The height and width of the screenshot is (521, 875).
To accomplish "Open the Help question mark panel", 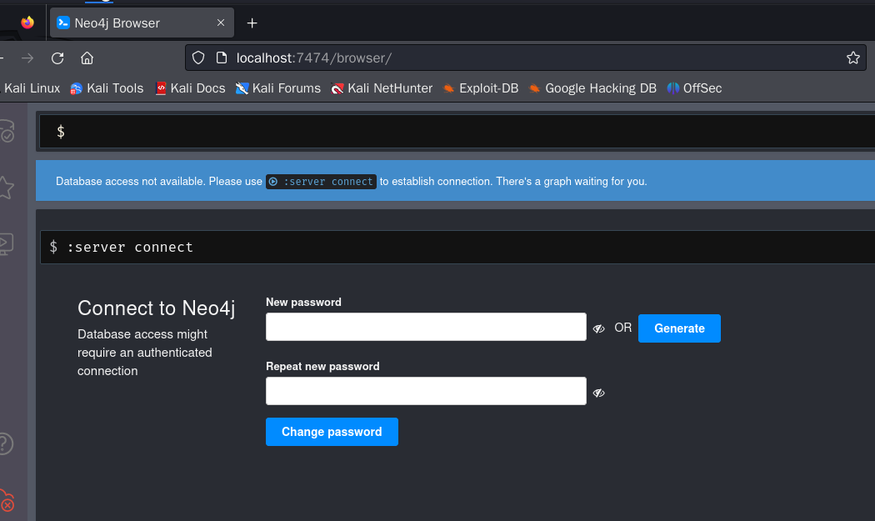I will tap(6, 443).
